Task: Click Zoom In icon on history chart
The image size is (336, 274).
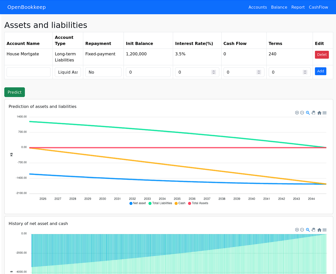Action: click(297, 230)
